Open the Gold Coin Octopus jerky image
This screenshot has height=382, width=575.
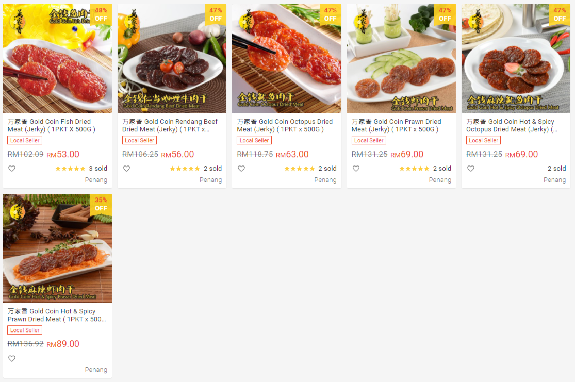pos(286,58)
